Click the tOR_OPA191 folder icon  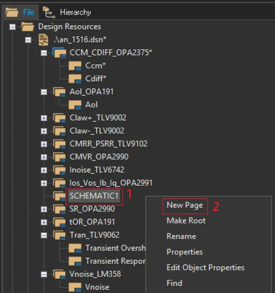[59, 222]
